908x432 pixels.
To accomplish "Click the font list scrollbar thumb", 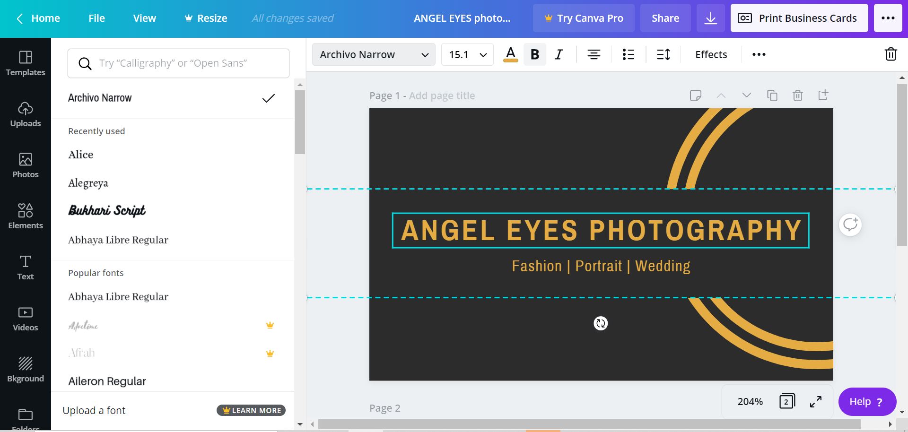I will [x=300, y=122].
